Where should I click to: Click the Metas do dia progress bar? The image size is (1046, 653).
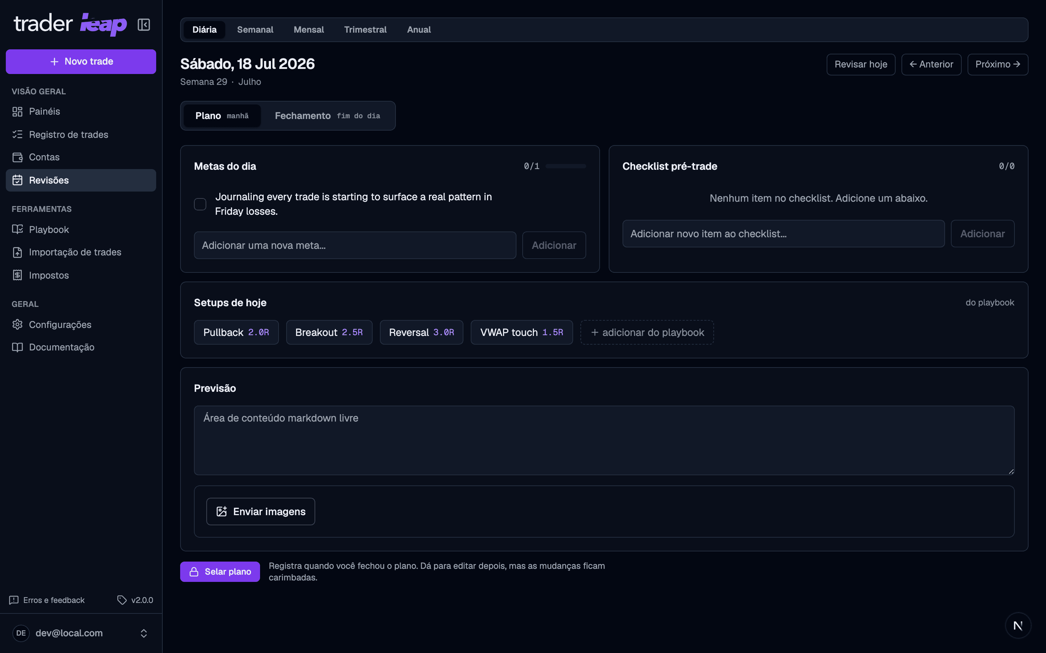tap(565, 166)
